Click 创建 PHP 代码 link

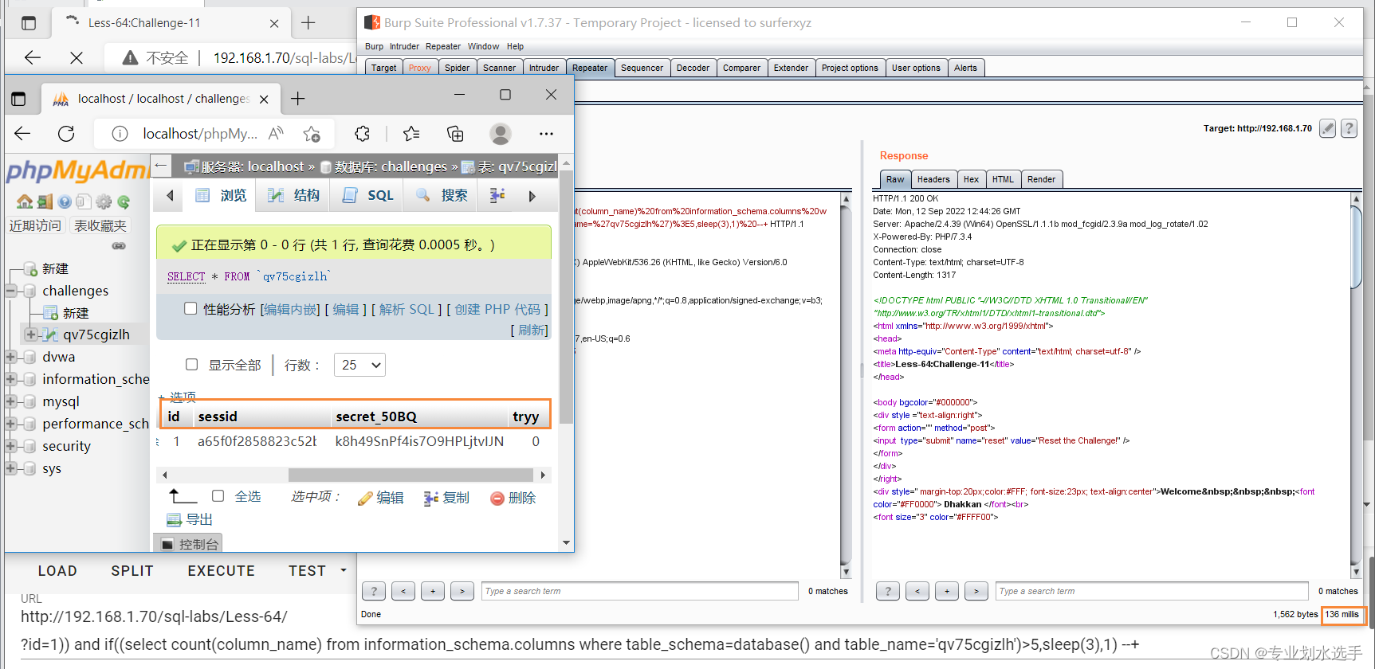pos(497,309)
